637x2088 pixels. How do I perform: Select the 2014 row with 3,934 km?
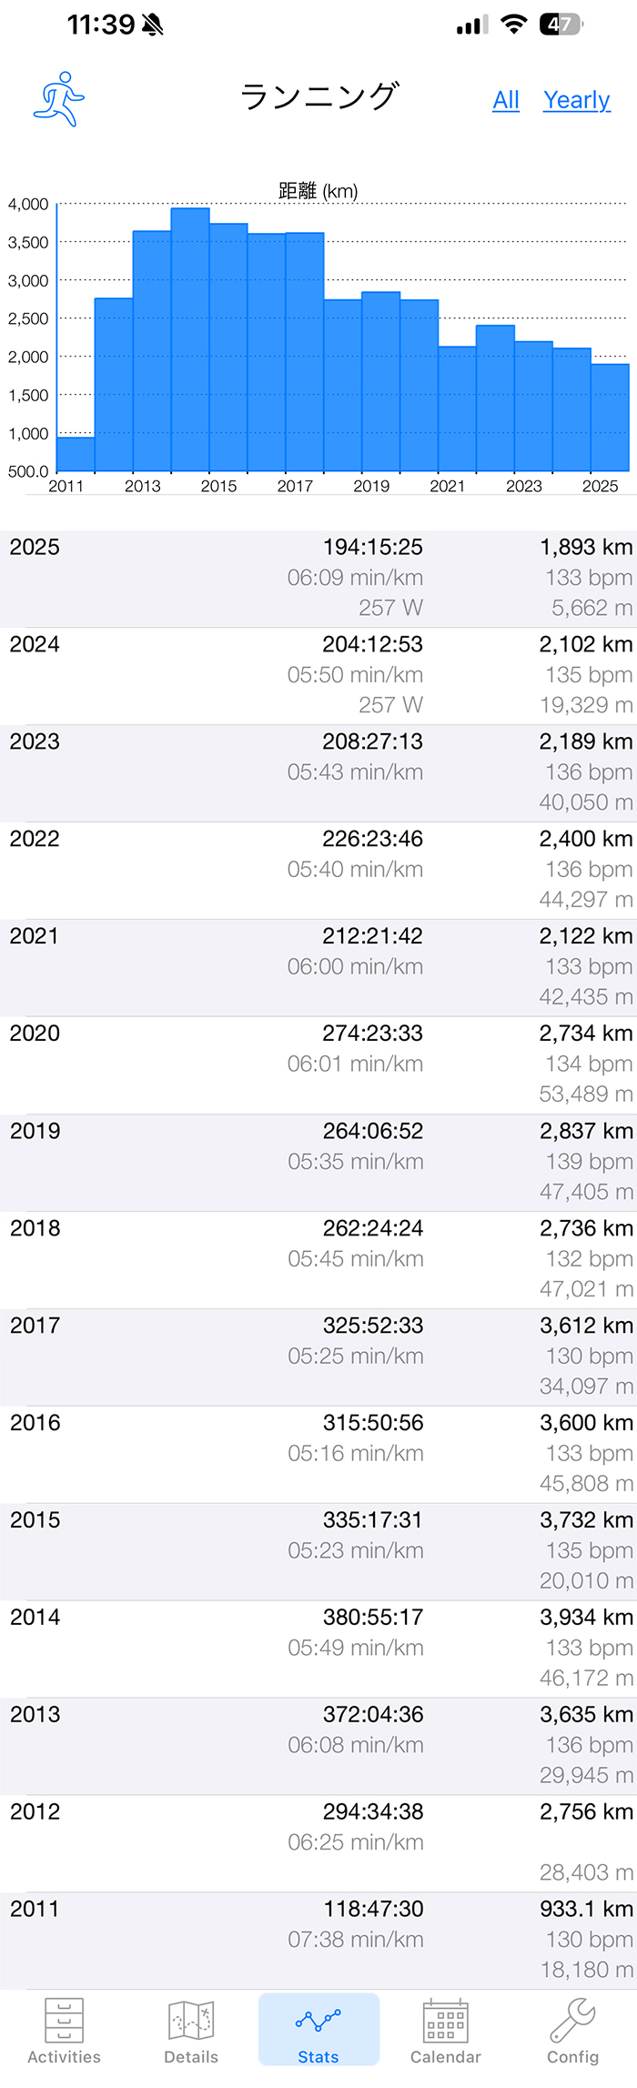318,1648
